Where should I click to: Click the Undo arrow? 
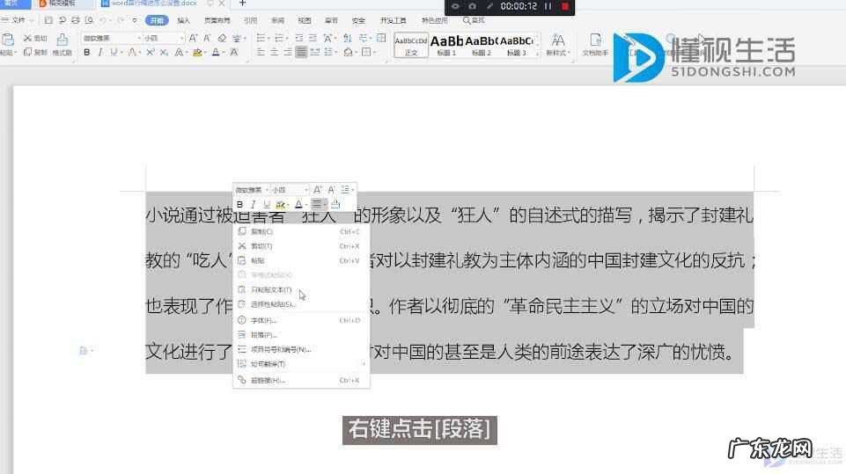[x=102, y=20]
